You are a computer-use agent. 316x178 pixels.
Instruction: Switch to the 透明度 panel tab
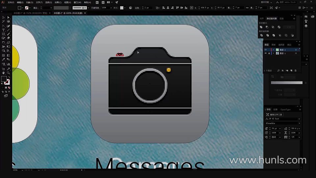click(x=281, y=44)
